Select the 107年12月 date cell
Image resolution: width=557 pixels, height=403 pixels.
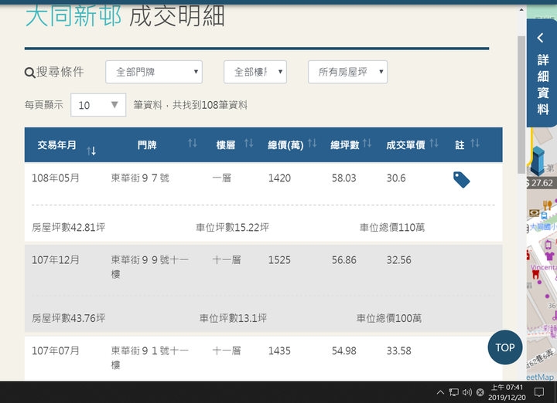pyautogui.click(x=56, y=260)
